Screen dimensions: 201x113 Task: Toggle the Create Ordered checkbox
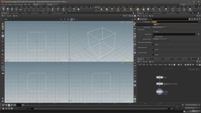coord(153,37)
